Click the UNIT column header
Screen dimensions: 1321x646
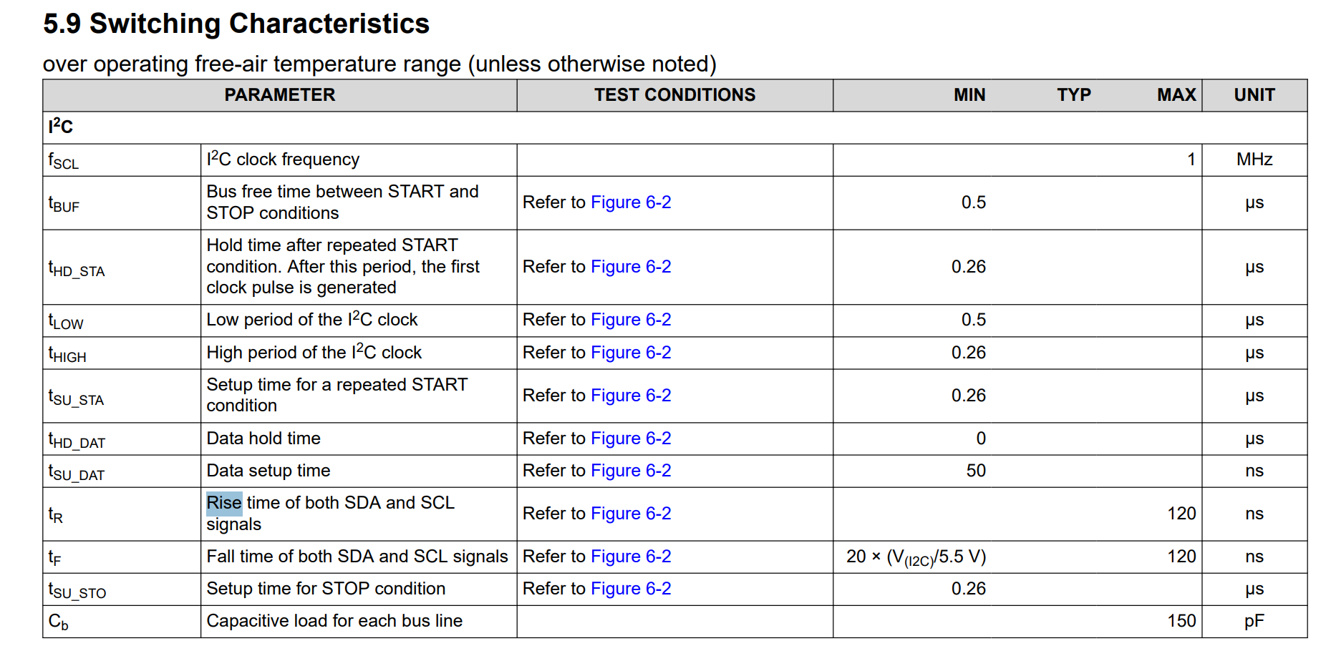1254,95
